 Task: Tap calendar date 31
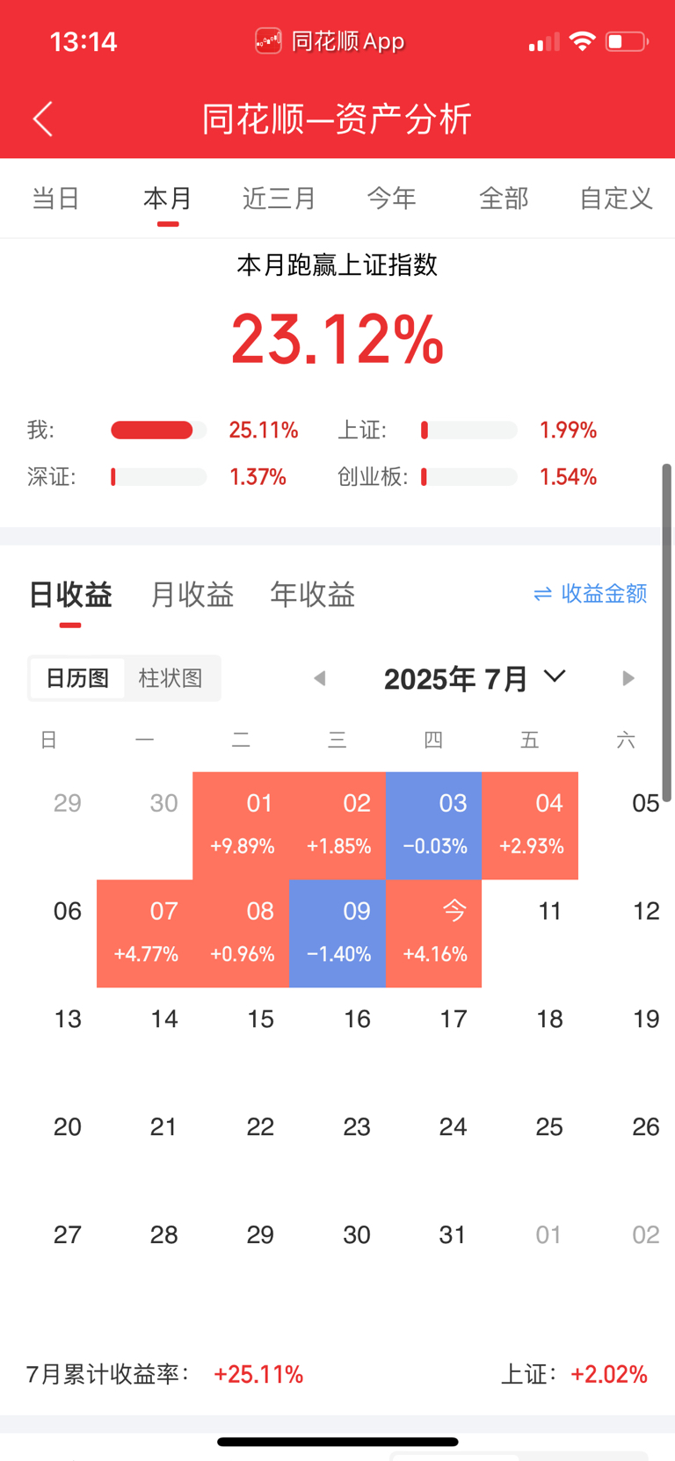tap(453, 1235)
